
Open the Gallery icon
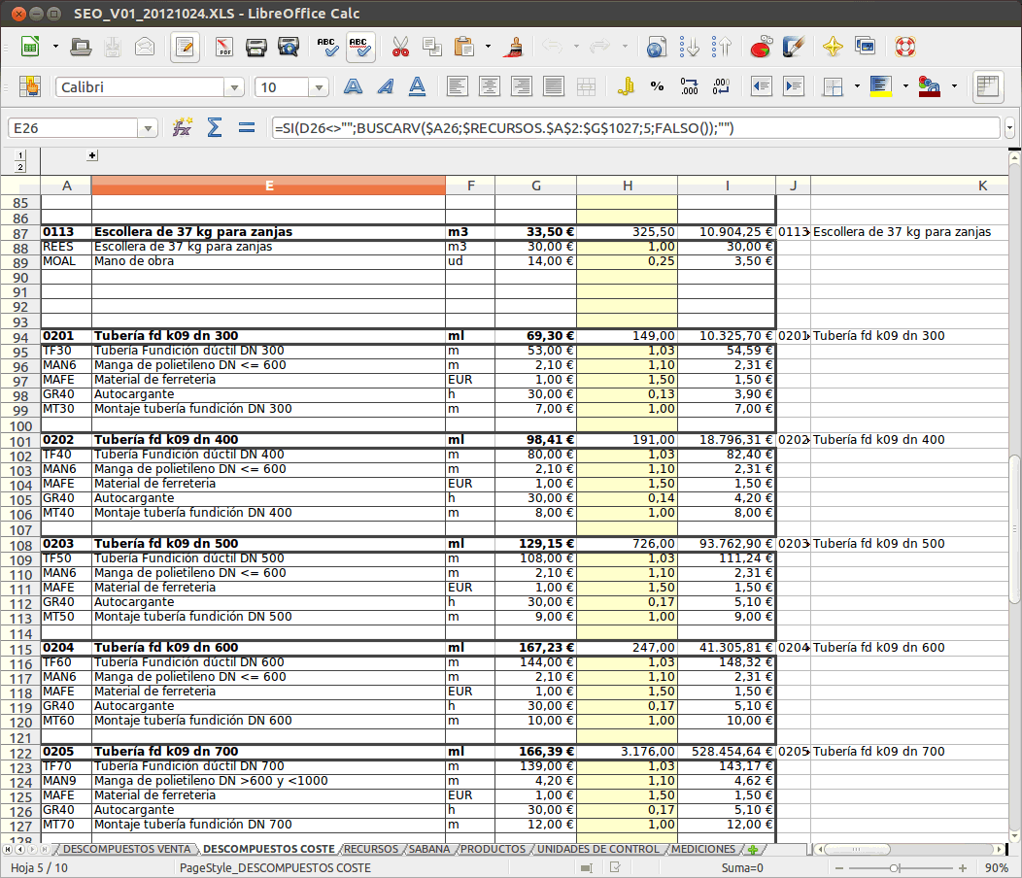point(865,47)
